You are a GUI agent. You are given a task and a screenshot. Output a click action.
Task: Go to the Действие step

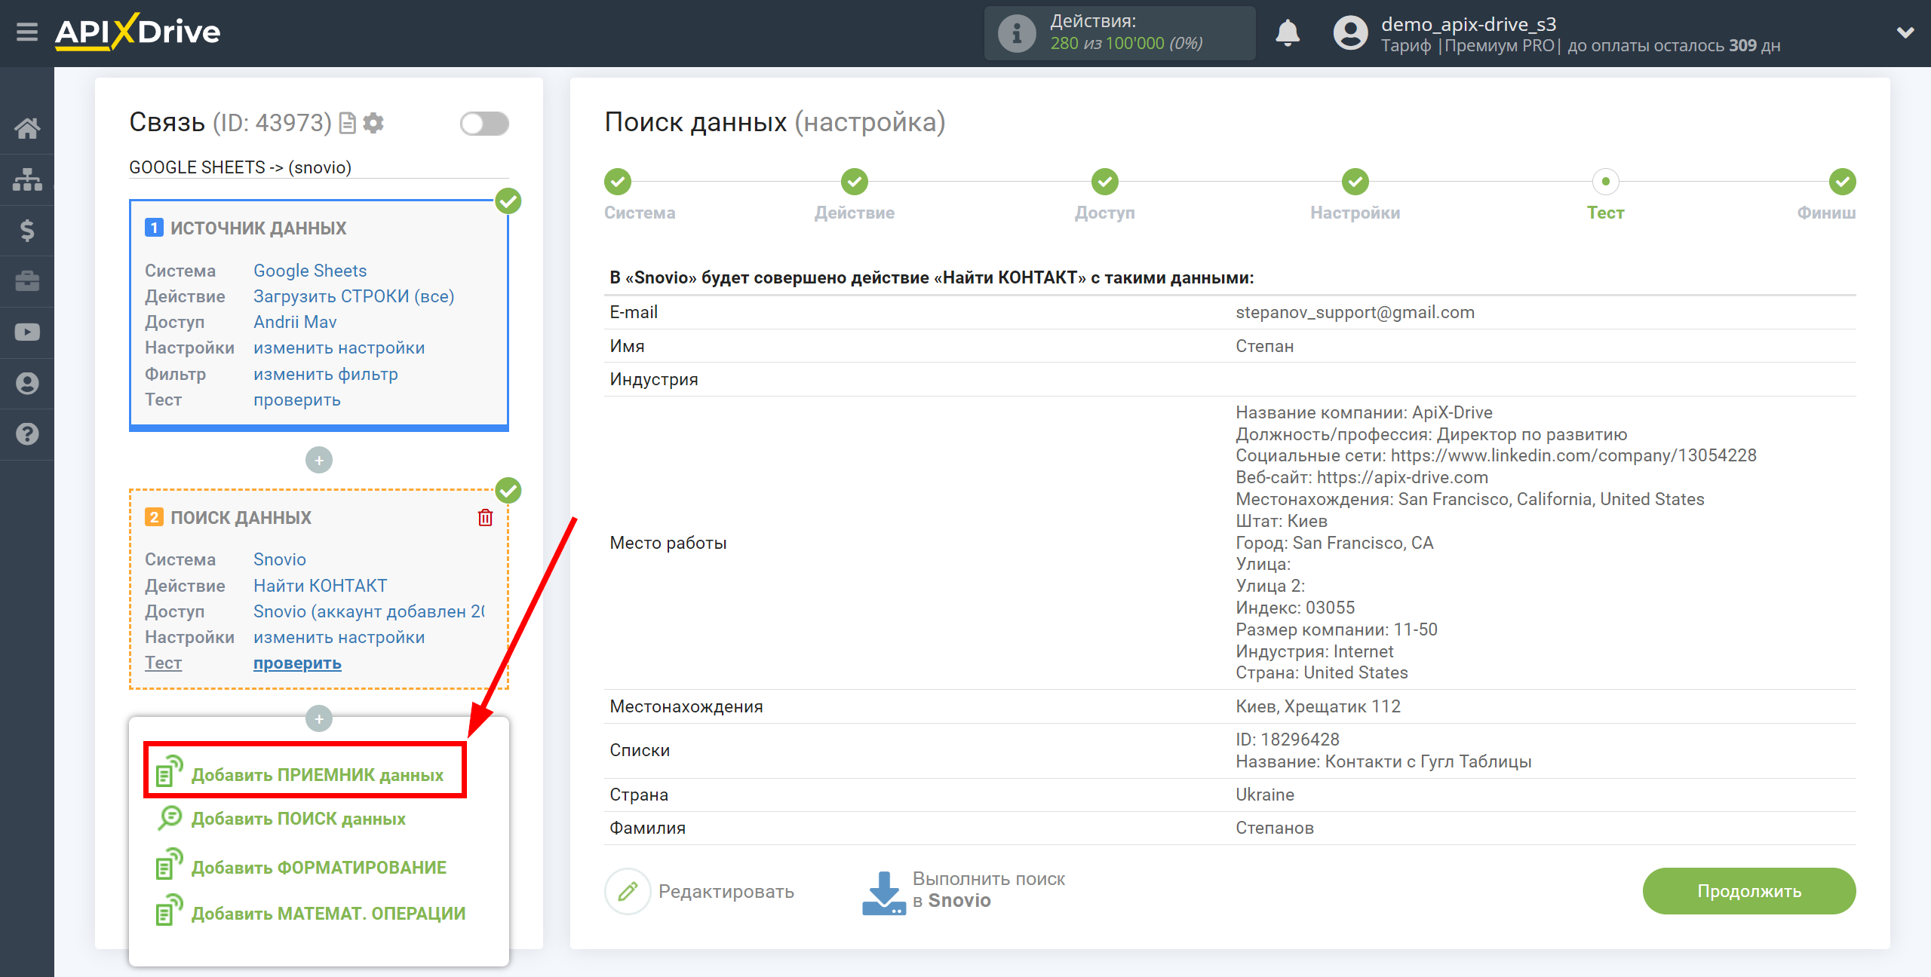click(855, 182)
